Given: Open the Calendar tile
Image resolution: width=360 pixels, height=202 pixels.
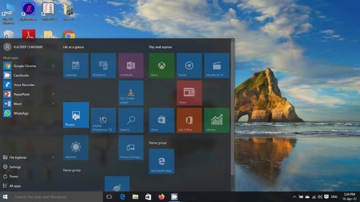Looking at the screenshot, I should [76, 66].
